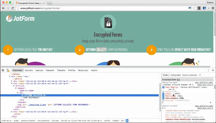Open the #FFF color swatch picker
This screenshot has width=216, height=123.
pyautogui.click(x=174, y=94)
